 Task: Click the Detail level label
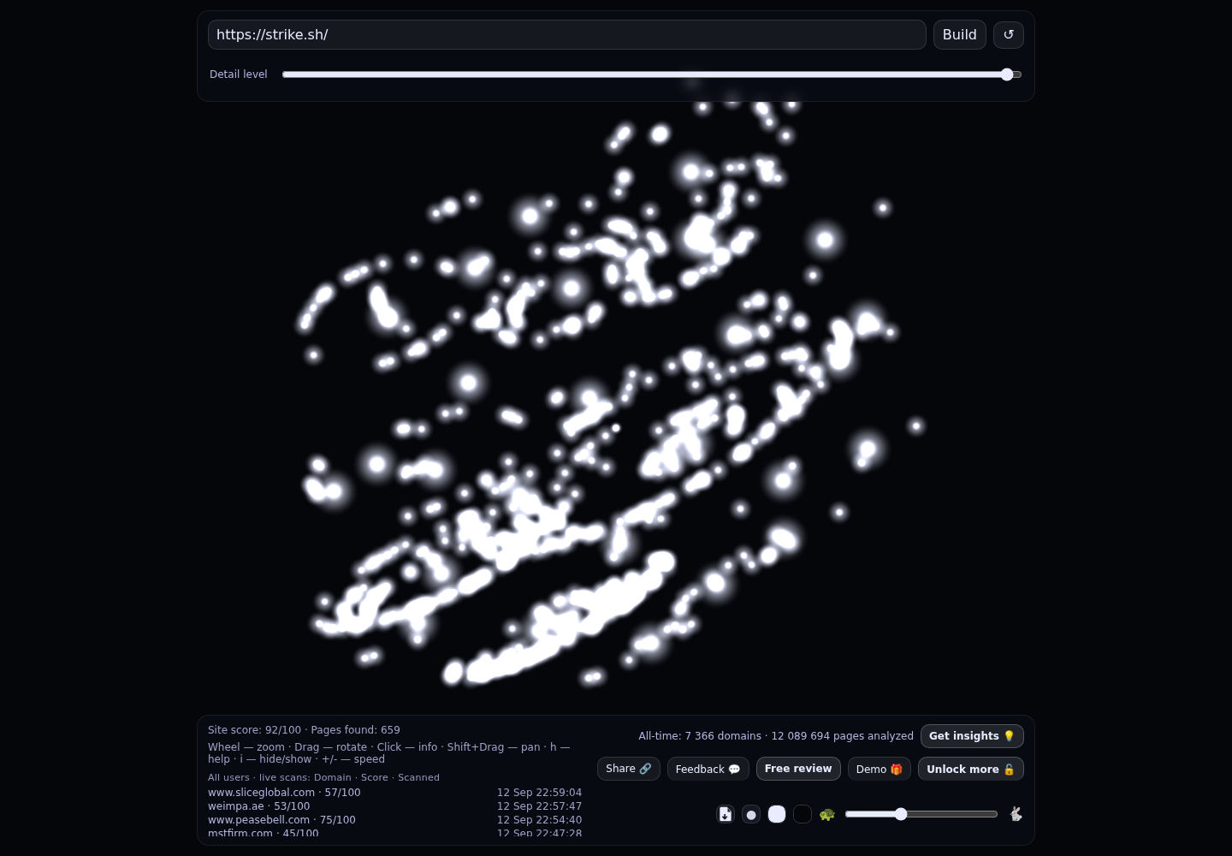239,74
